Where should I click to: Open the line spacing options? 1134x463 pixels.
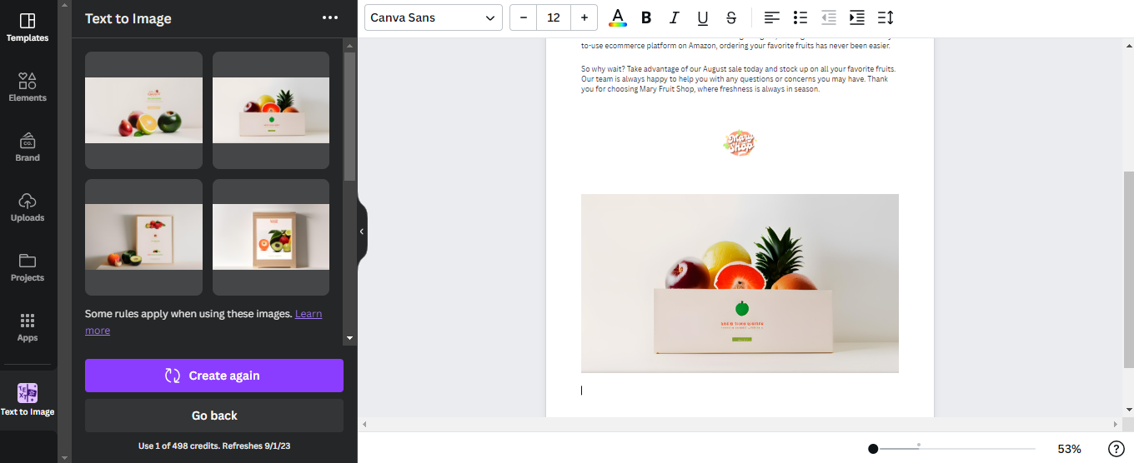[x=886, y=17]
